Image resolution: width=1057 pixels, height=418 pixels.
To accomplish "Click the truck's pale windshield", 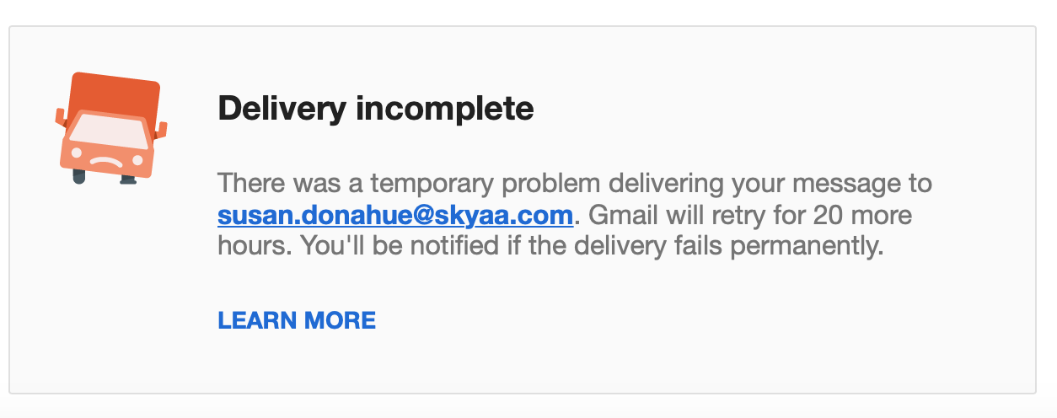I will pos(109,131).
